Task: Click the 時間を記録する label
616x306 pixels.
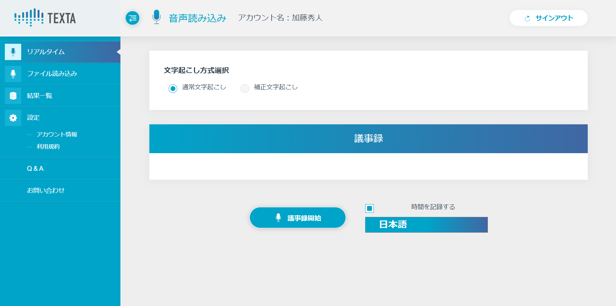Action: tap(433, 207)
